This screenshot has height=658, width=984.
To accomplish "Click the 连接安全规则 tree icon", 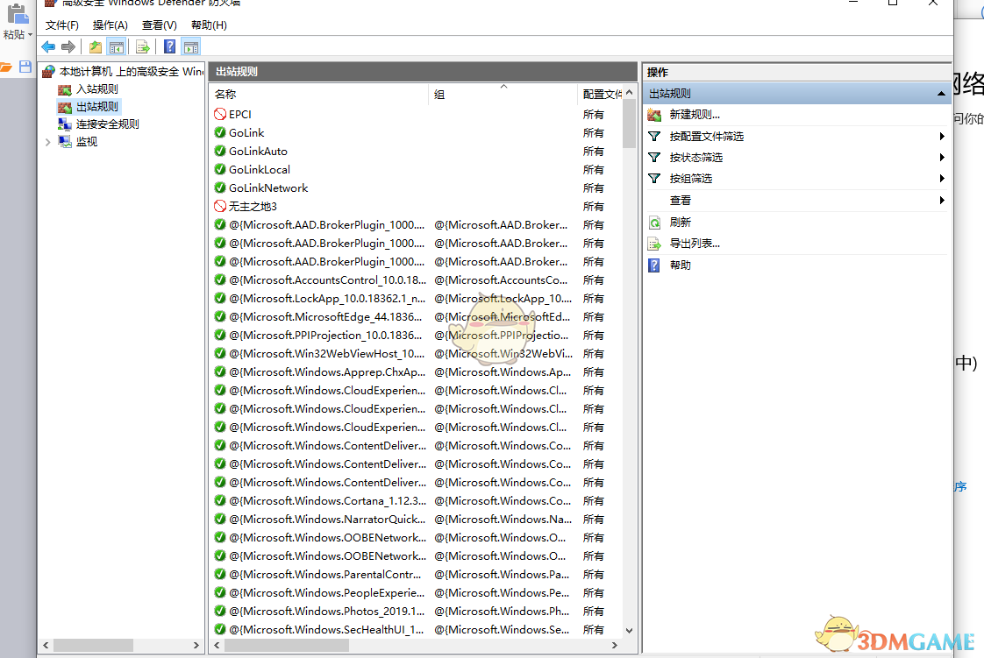I will 65,124.
